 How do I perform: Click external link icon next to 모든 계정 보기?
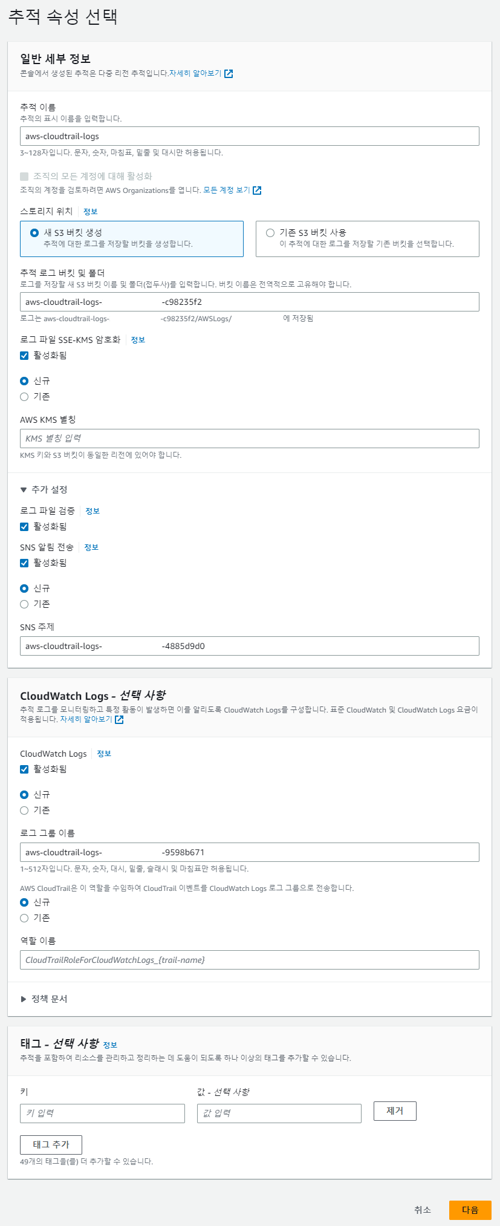point(257,191)
